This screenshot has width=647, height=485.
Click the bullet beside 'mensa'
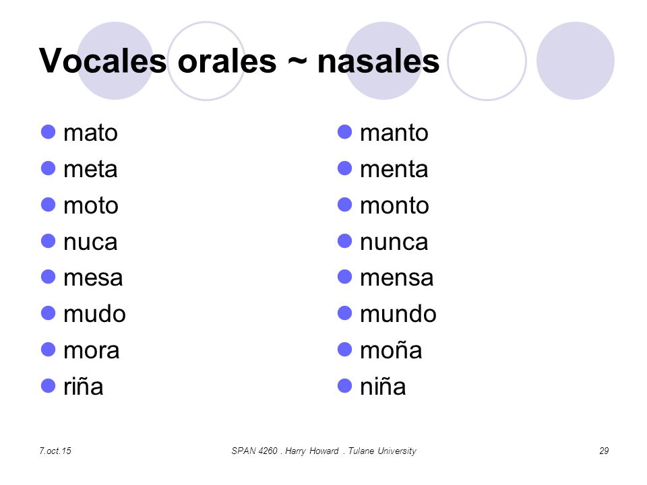(x=344, y=277)
